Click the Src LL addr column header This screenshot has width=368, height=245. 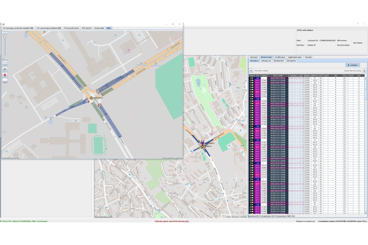point(278,76)
